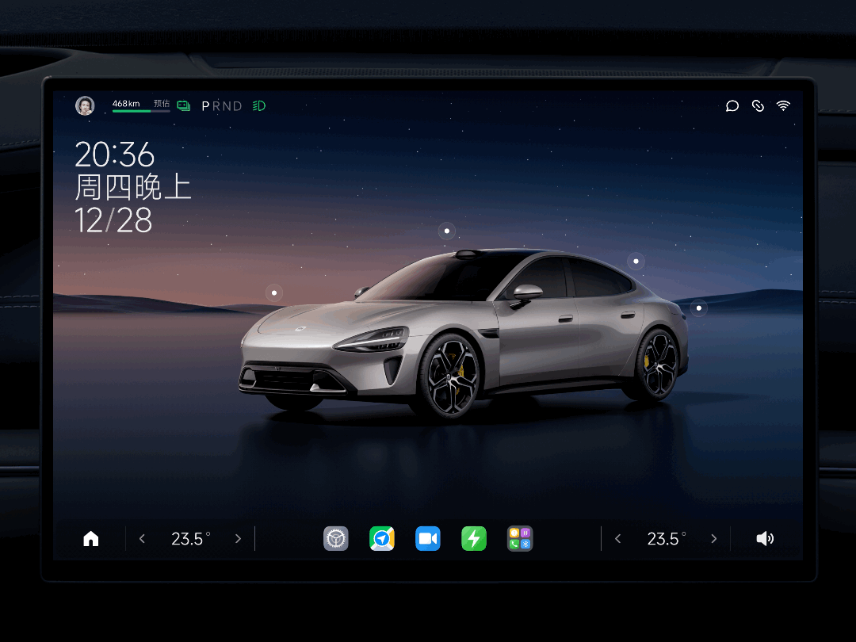Tap the hotspot dot above the car roof
856x642 pixels.
(447, 231)
